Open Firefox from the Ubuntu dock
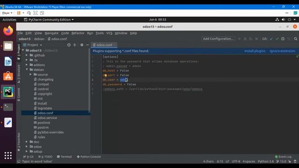The height and width of the screenshot is (168, 299). (x=8, y=31)
